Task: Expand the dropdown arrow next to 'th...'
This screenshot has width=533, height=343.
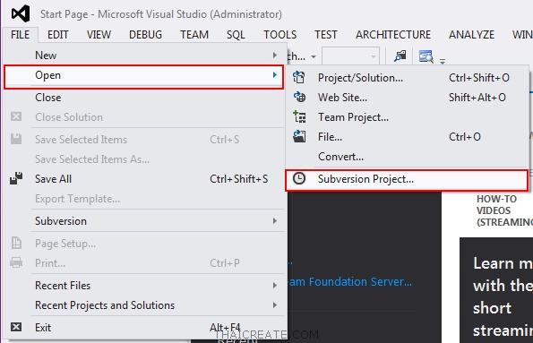Action: (x=314, y=56)
